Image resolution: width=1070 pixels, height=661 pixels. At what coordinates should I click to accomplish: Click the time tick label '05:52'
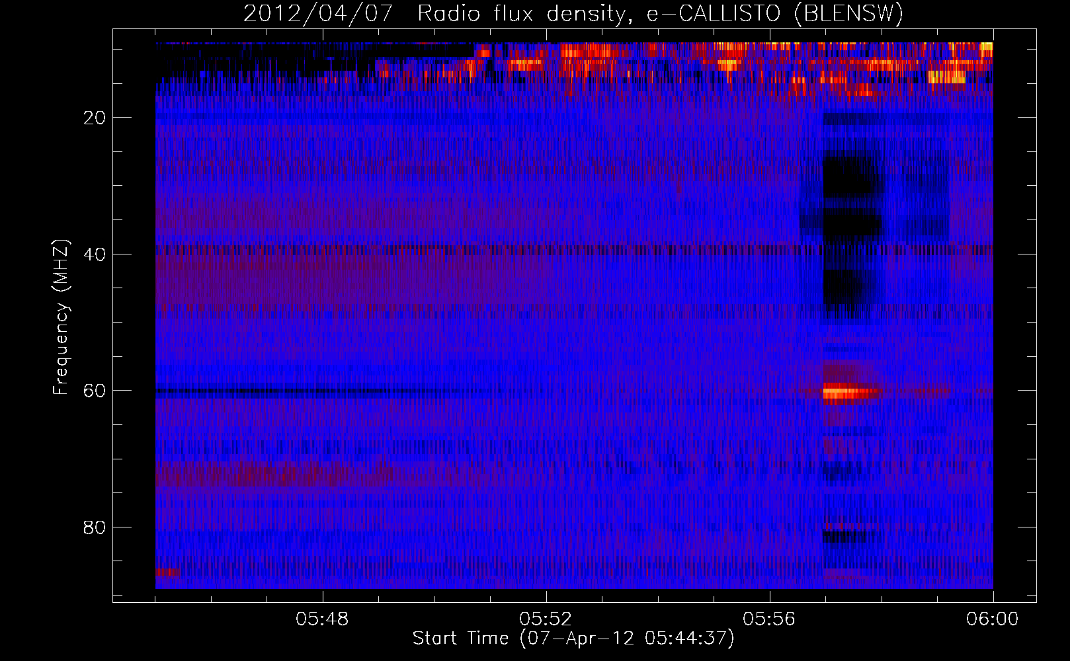pyautogui.click(x=546, y=619)
